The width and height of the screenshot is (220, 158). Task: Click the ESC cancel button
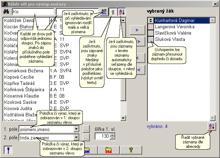tap(109, 150)
